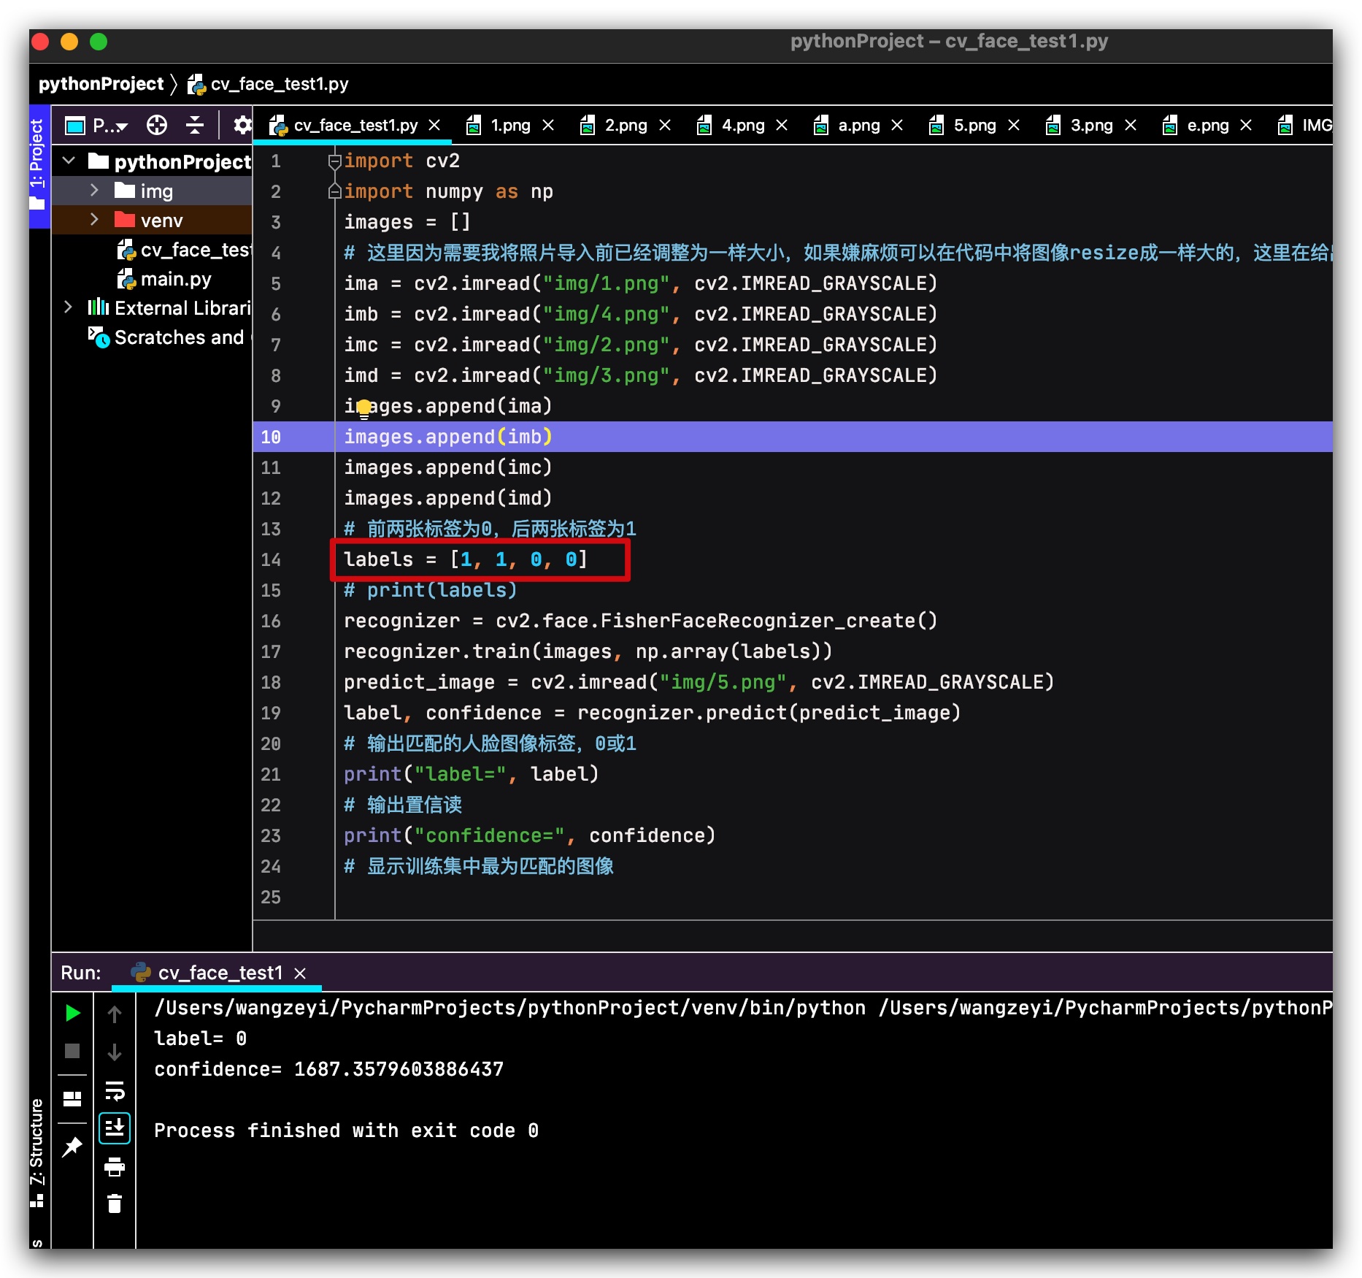The height and width of the screenshot is (1278, 1362).
Task: Close the 5.png tab
Action: tap(1014, 126)
